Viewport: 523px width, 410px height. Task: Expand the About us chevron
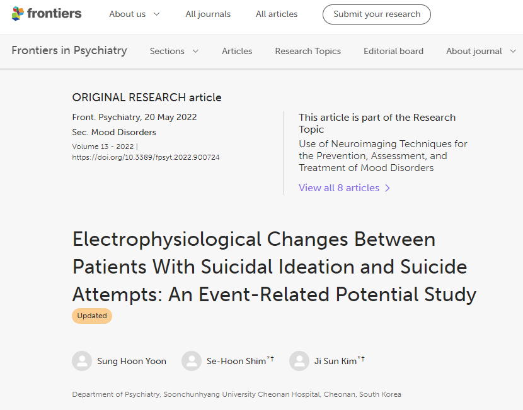156,14
